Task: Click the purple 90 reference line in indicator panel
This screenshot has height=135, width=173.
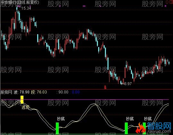Action: pyautogui.click(x=85, y=100)
